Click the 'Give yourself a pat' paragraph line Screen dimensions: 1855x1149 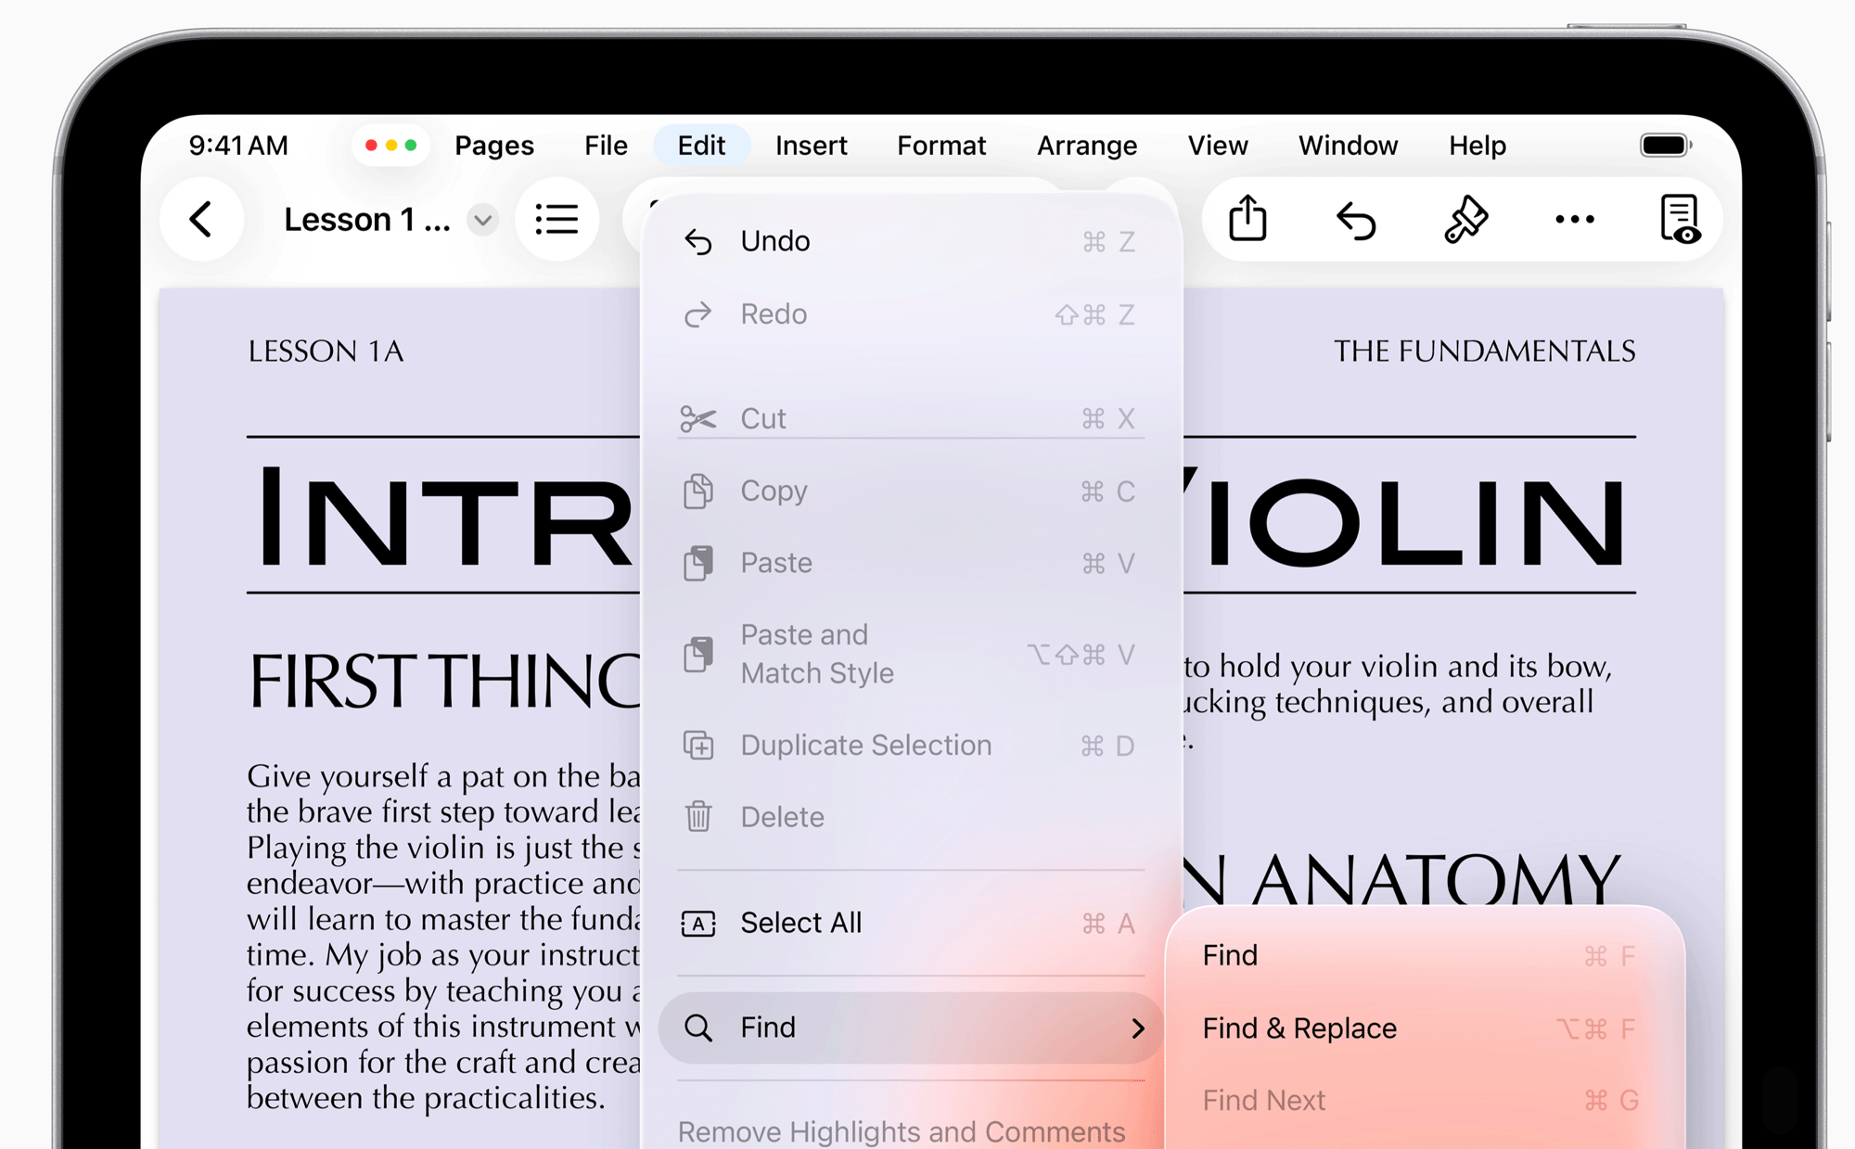tap(443, 776)
